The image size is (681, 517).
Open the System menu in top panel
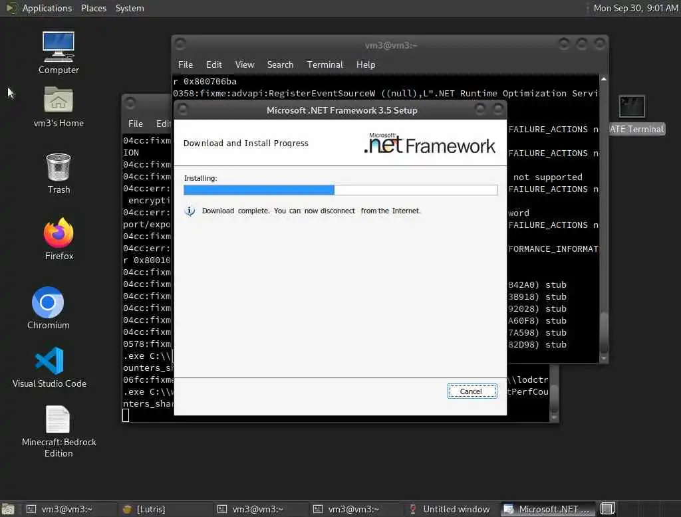tap(130, 8)
